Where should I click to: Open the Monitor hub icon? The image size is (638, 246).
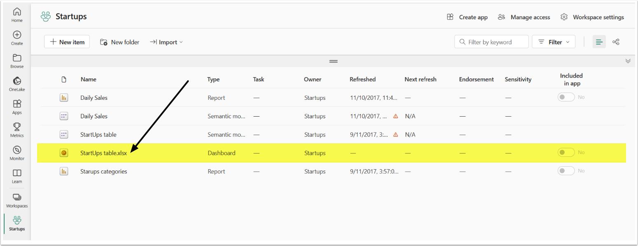(17, 150)
